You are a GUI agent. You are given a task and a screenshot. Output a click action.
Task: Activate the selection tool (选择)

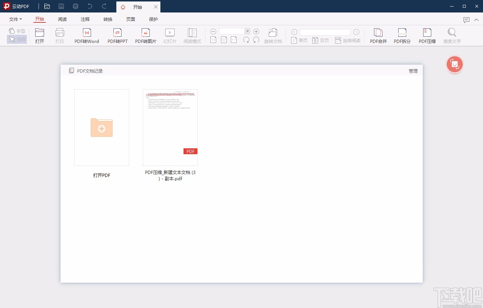[x=17, y=39]
